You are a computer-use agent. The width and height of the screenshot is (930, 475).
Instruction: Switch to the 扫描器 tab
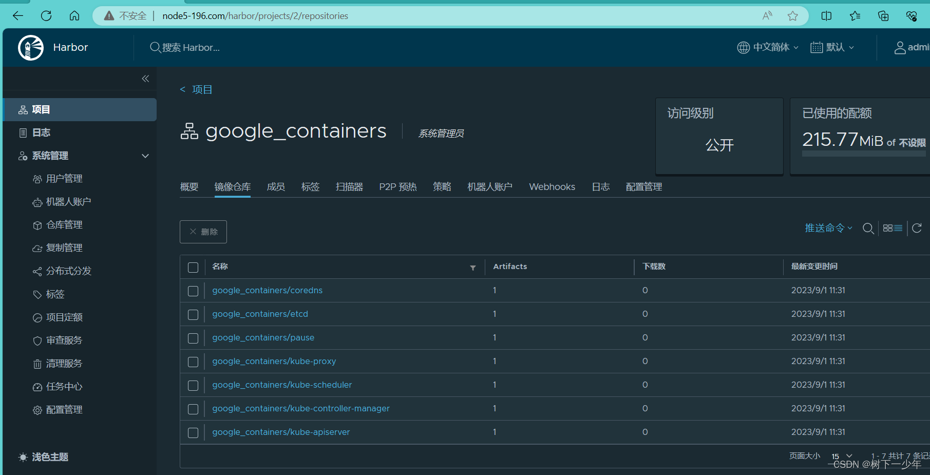point(349,187)
